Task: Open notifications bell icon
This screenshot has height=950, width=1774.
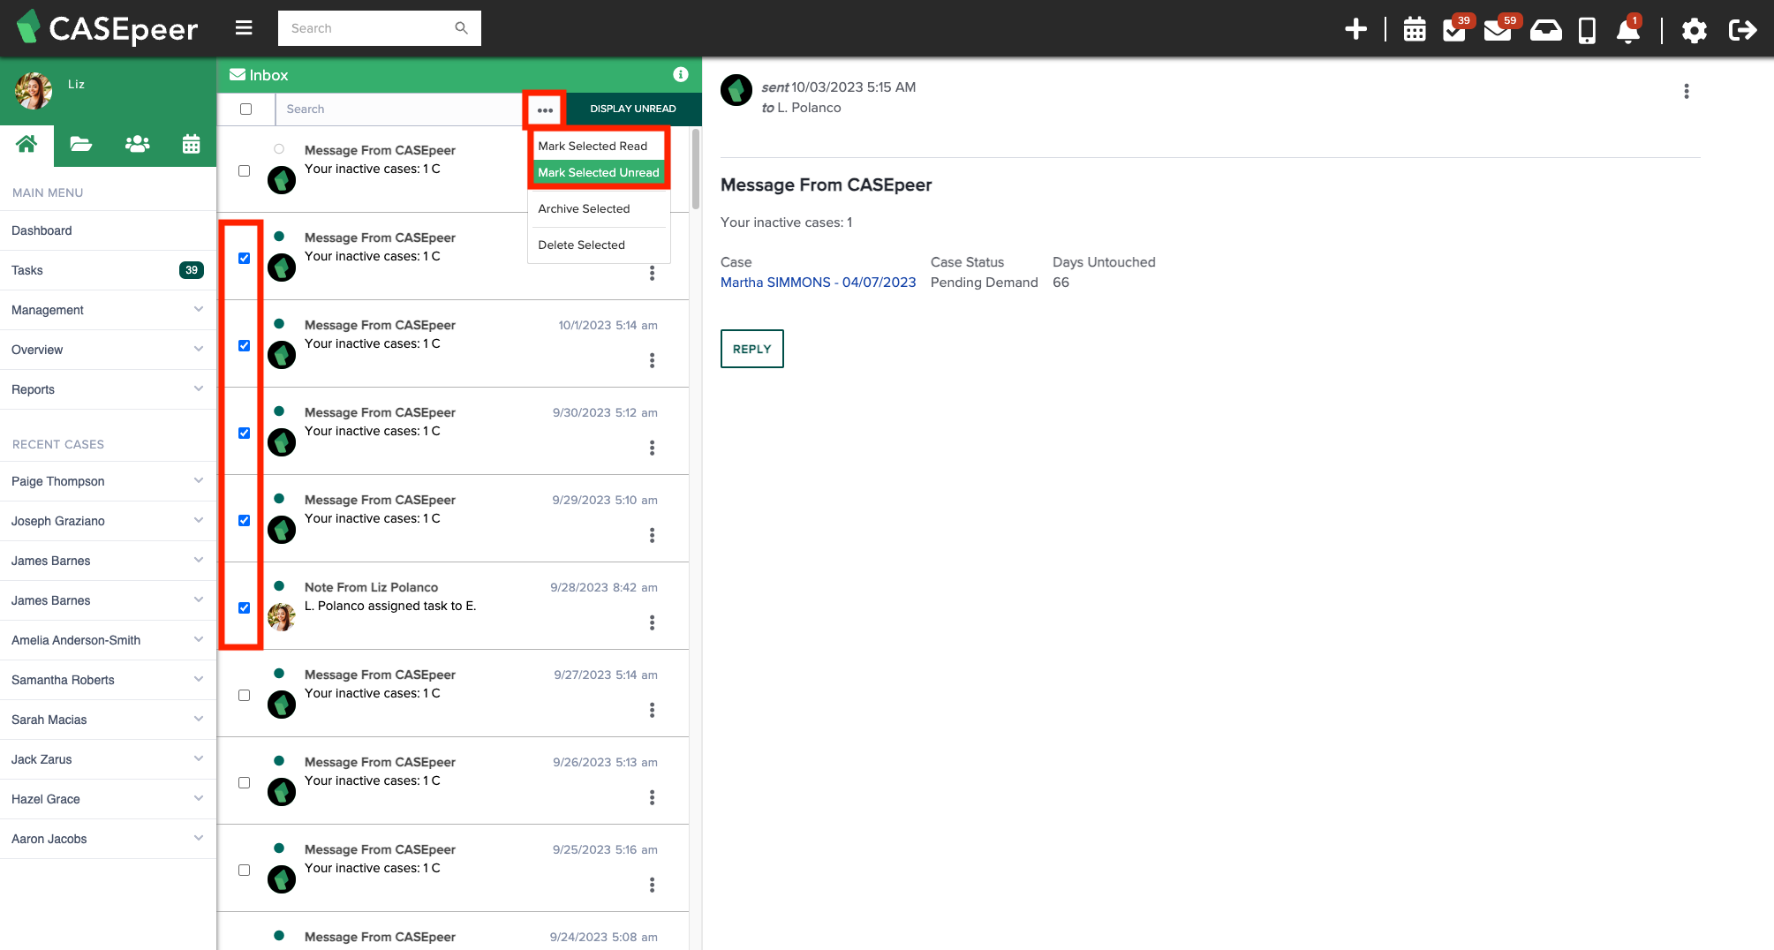Action: tap(1628, 30)
